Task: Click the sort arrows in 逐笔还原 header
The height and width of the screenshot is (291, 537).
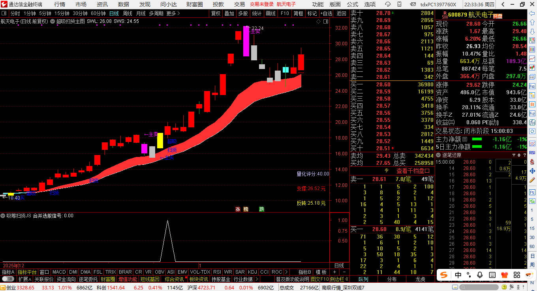Action: [519, 155]
